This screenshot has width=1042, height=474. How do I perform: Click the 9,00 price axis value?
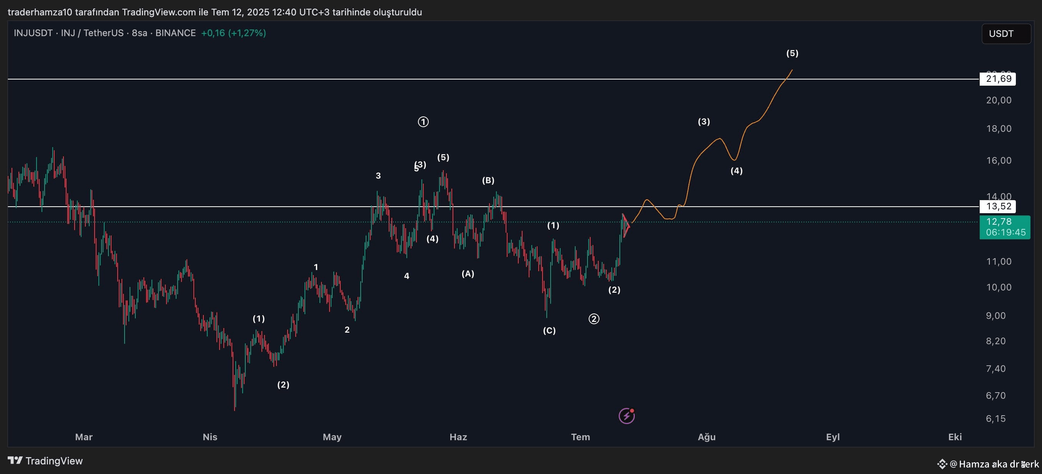(996, 316)
